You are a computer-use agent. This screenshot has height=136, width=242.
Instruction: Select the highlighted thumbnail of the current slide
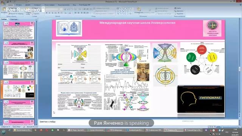point(19,90)
